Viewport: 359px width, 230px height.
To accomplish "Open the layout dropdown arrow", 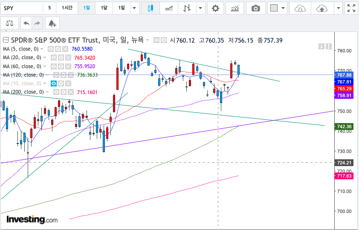I will point(283,8).
